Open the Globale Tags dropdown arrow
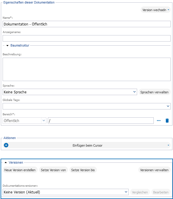Viewport: 173px width, 199px height. (x=168, y=106)
